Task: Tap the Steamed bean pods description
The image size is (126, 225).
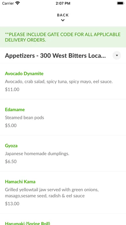Action: point(24,118)
